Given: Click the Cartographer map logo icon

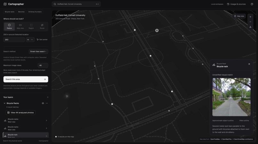Looking at the screenshot, I should coord(5,4).
